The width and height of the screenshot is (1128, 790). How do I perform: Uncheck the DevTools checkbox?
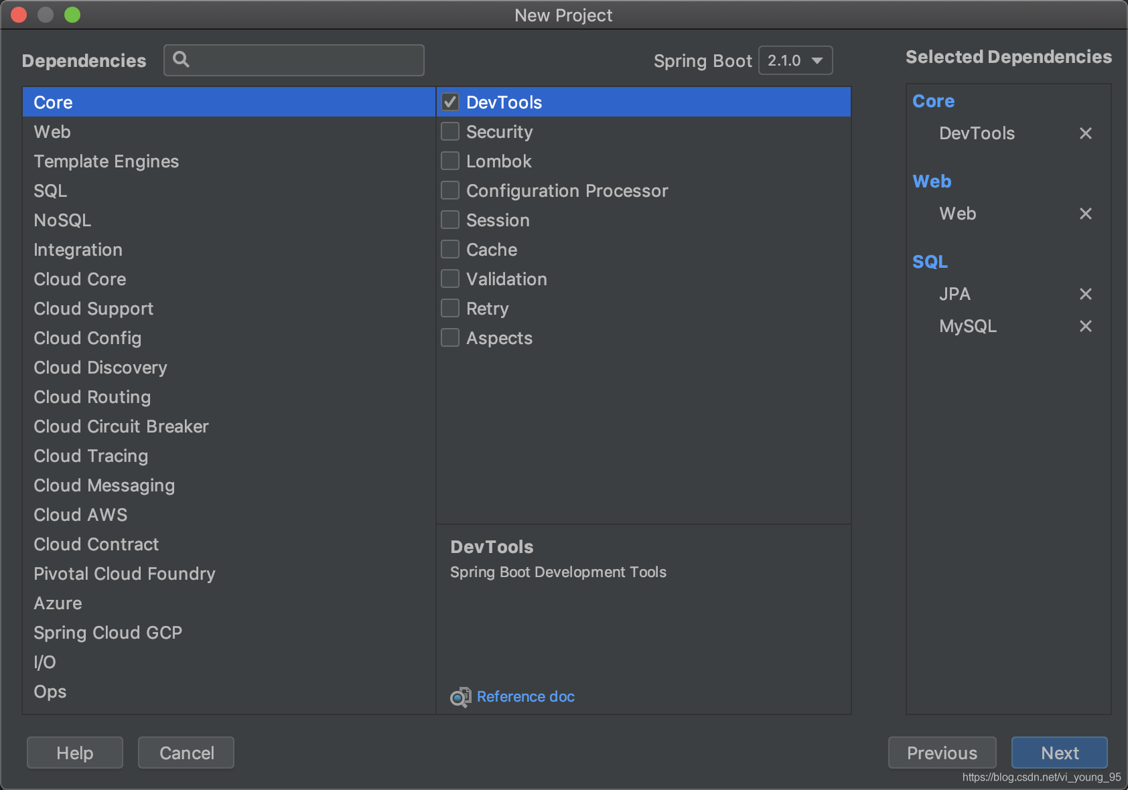point(450,102)
